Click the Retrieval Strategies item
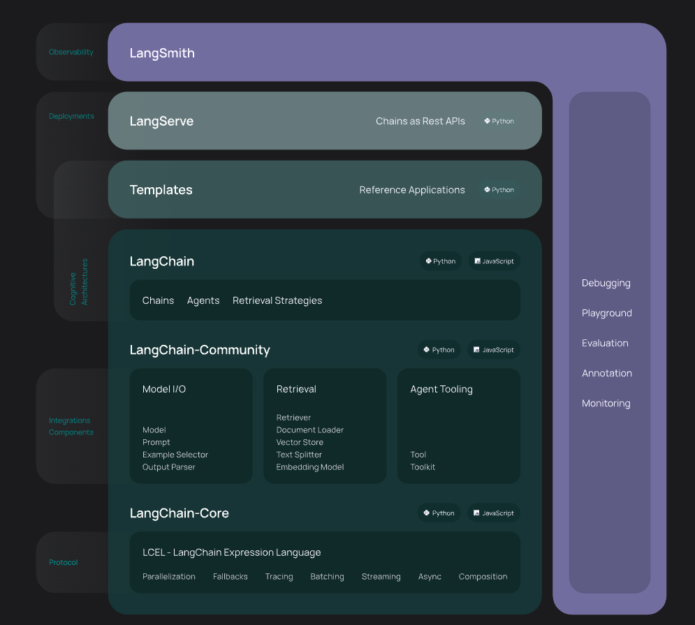The image size is (695, 625). coord(277,300)
